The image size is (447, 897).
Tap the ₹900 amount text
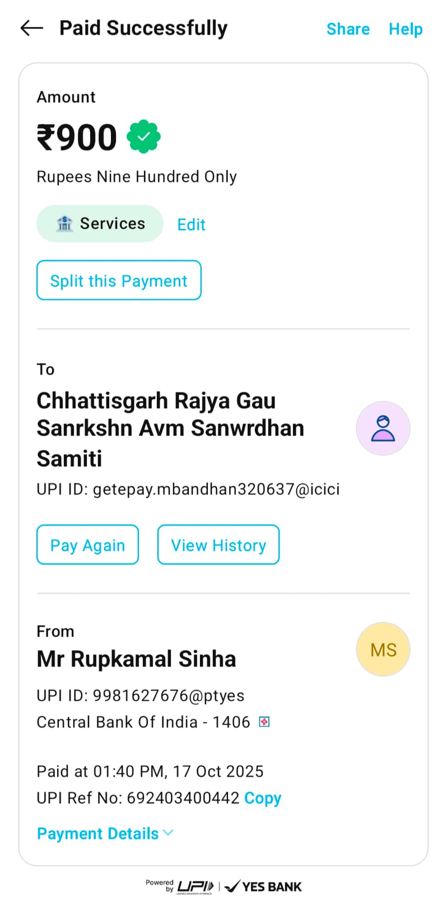point(77,137)
